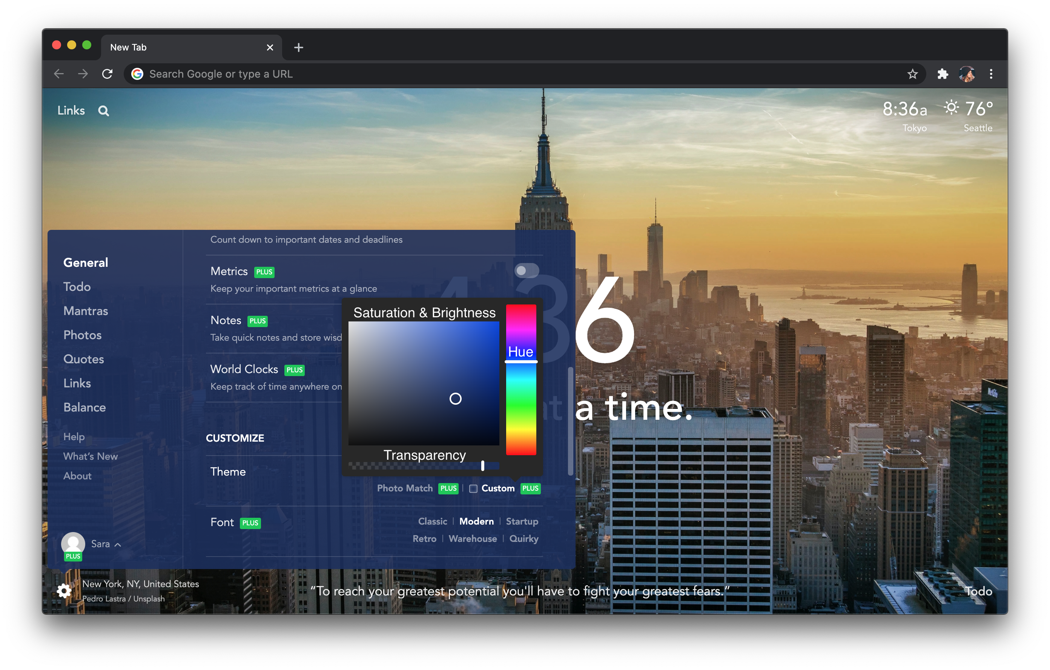Click the quote at page bottom
The image size is (1050, 670).
point(519,591)
